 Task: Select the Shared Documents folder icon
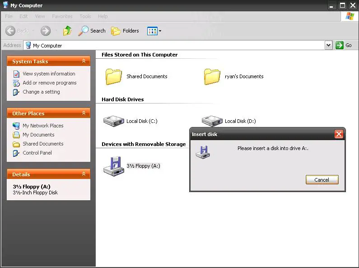pos(114,76)
